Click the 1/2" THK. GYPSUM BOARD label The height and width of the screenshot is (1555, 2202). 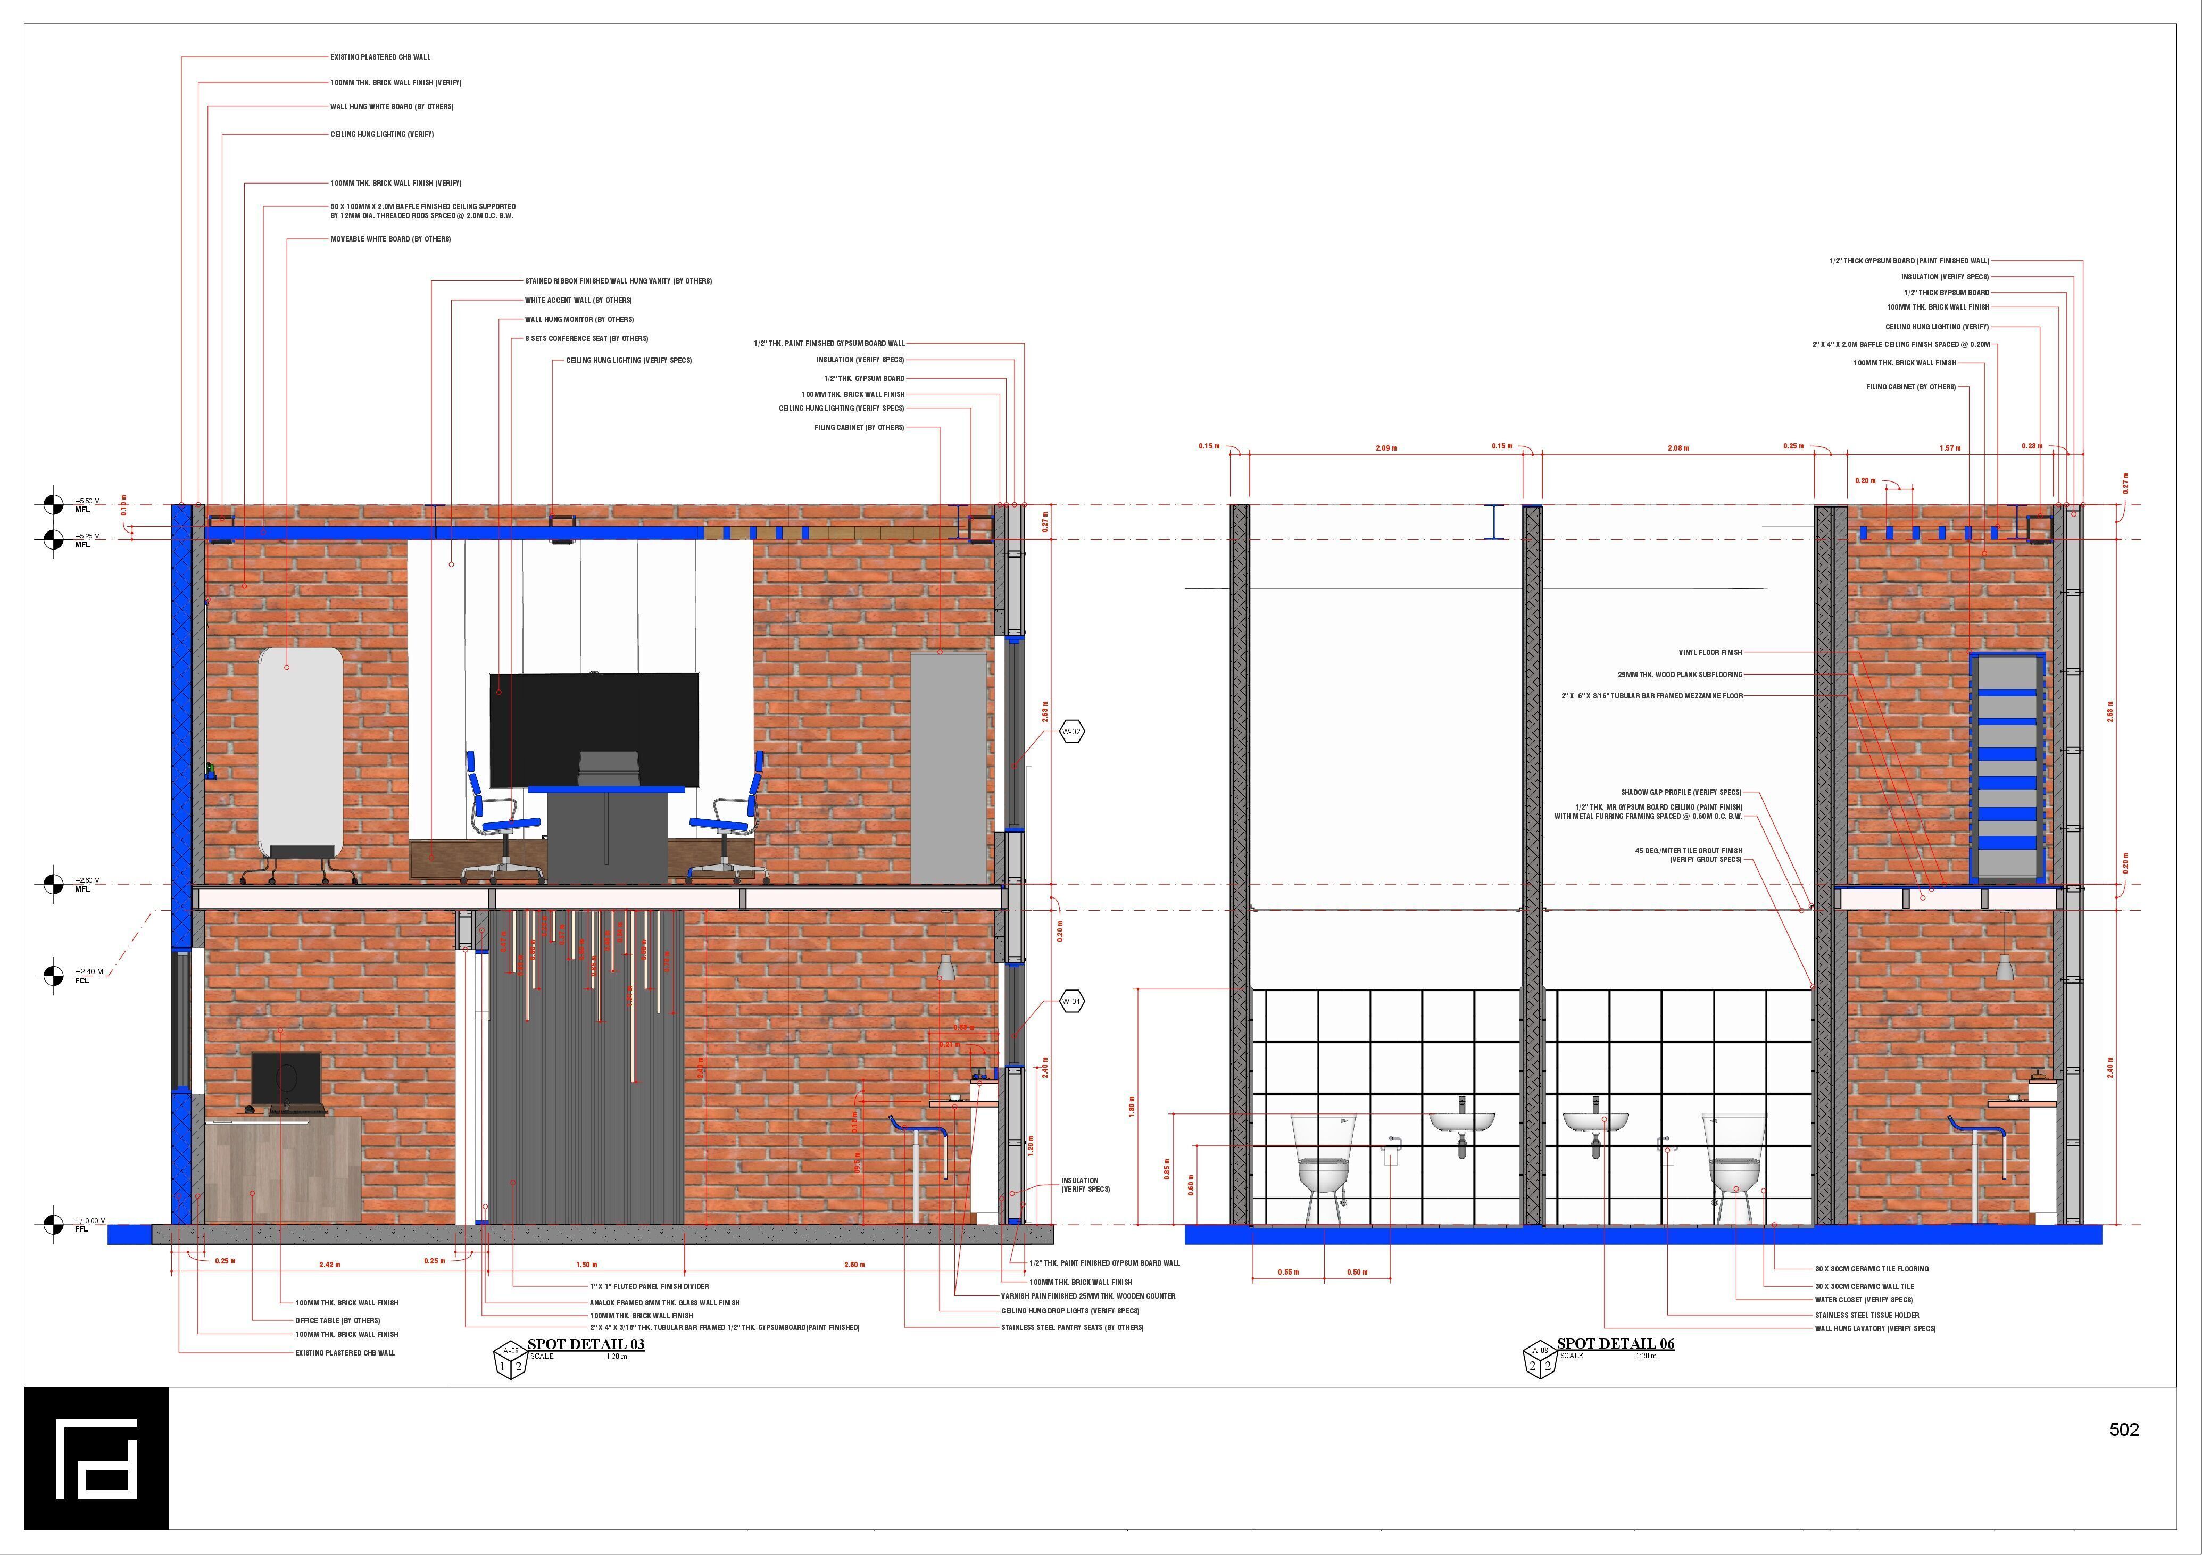click(864, 379)
